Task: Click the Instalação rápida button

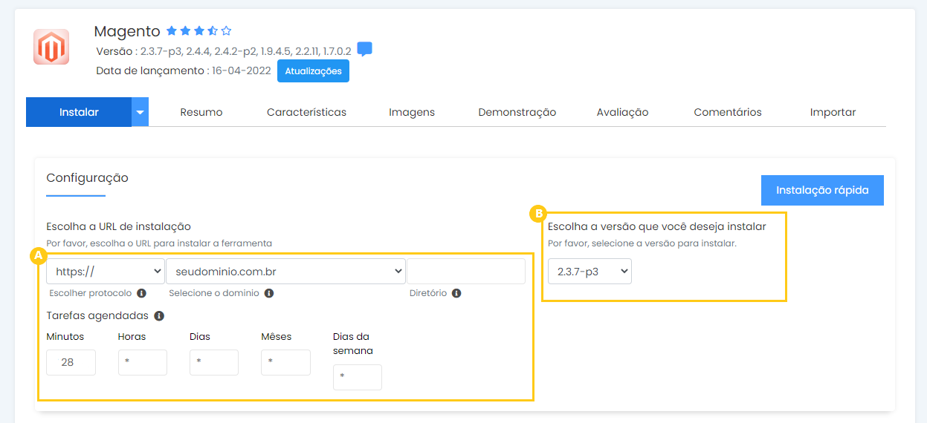Action: pos(822,190)
